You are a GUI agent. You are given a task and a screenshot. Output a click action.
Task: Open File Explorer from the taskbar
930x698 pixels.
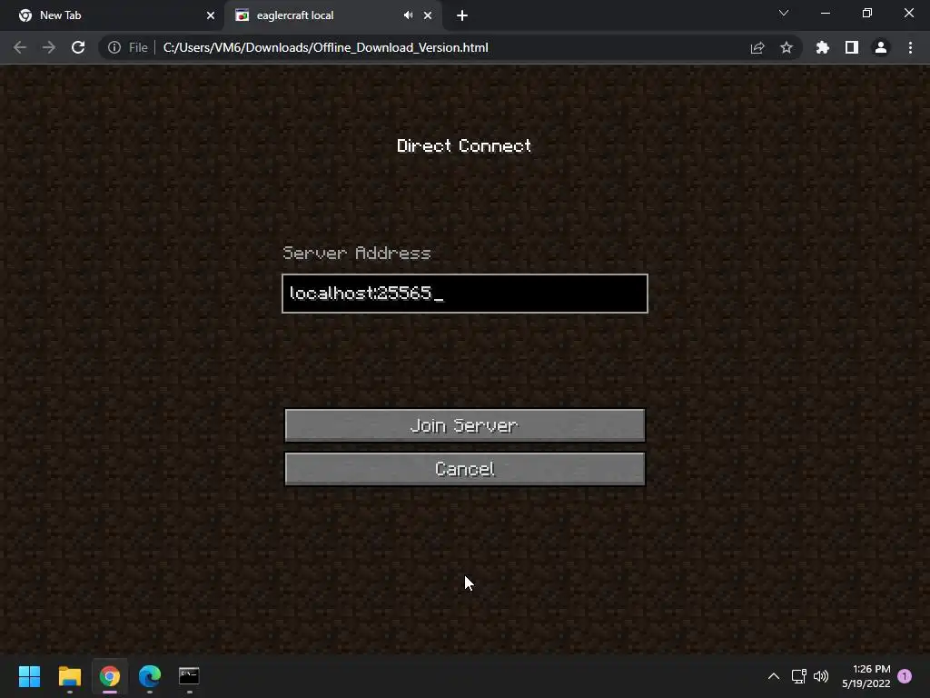[69, 676]
